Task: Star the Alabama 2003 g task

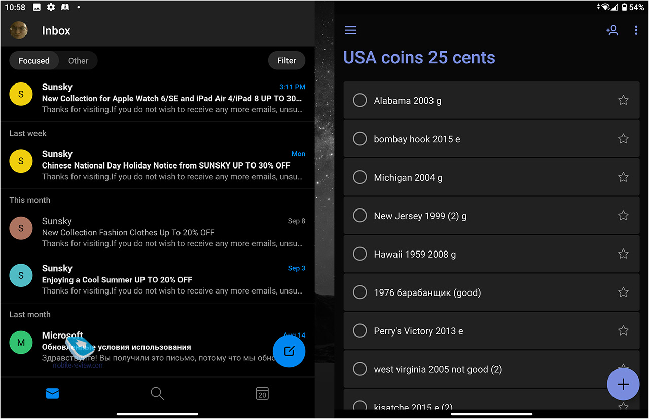Action: pyautogui.click(x=623, y=100)
